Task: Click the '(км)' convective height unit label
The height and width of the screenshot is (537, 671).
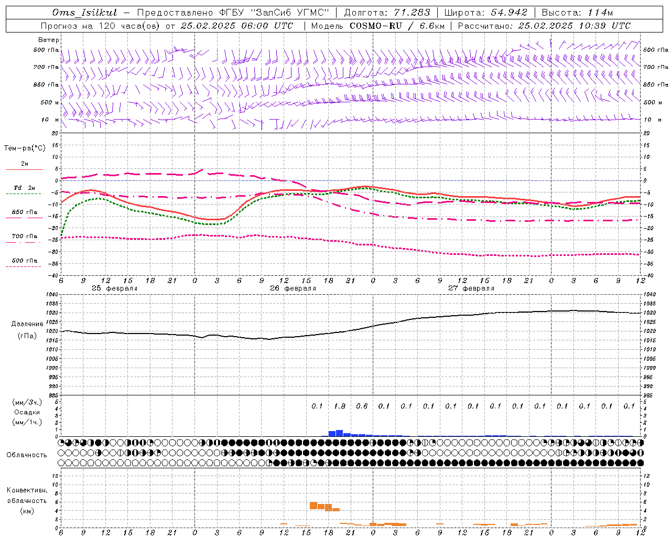Action: [x=27, y=511]
